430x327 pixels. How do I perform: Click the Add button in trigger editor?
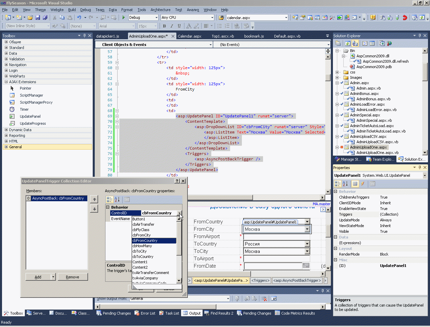click(x=38, y=277)
